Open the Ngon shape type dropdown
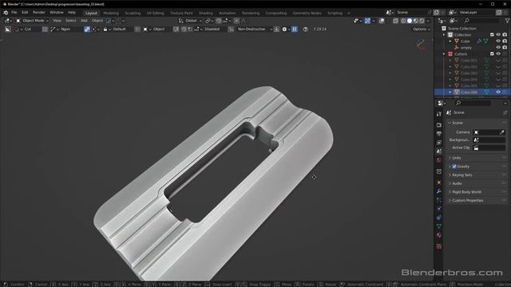 point(66,29)
